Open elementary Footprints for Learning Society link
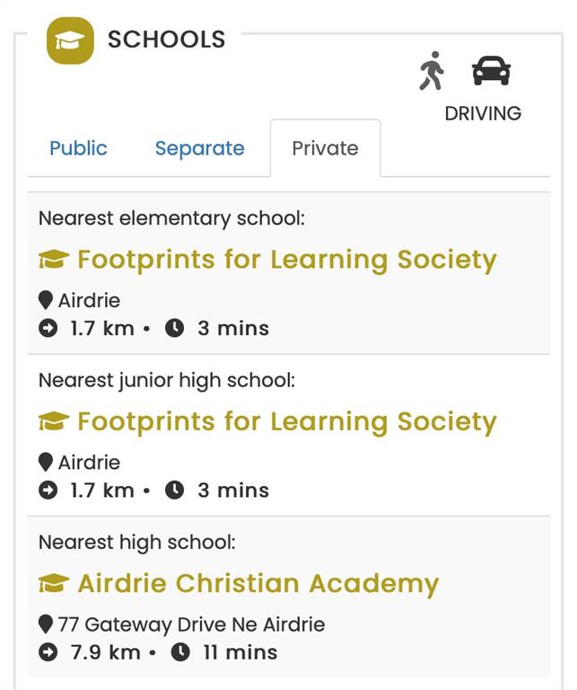The height and width of the screenshot is (690, 577). [286, 260]
